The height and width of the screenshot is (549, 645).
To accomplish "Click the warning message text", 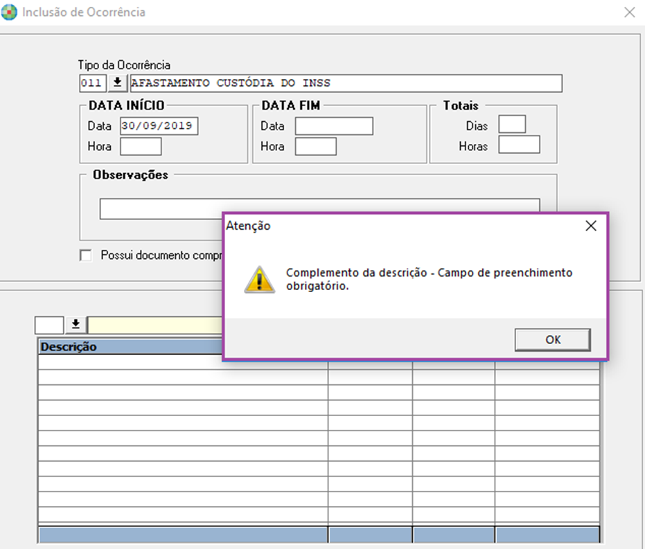I will (x=429, y=279).
